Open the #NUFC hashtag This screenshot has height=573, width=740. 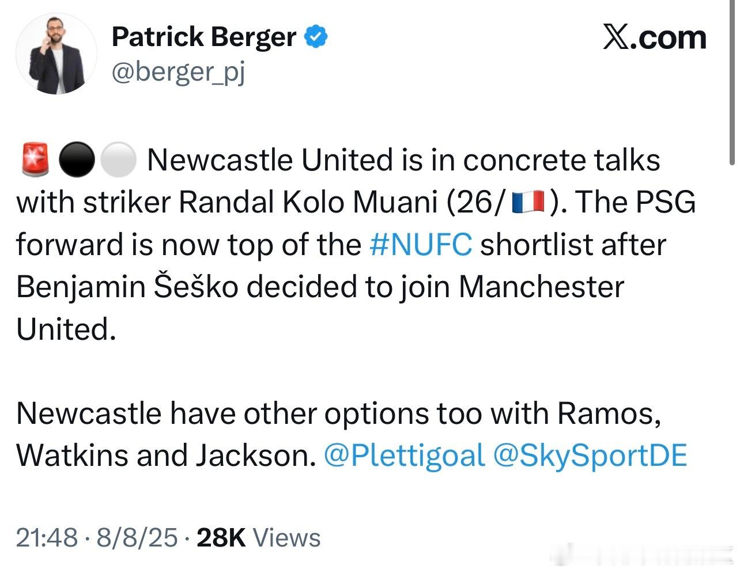[x=420, y=244]
